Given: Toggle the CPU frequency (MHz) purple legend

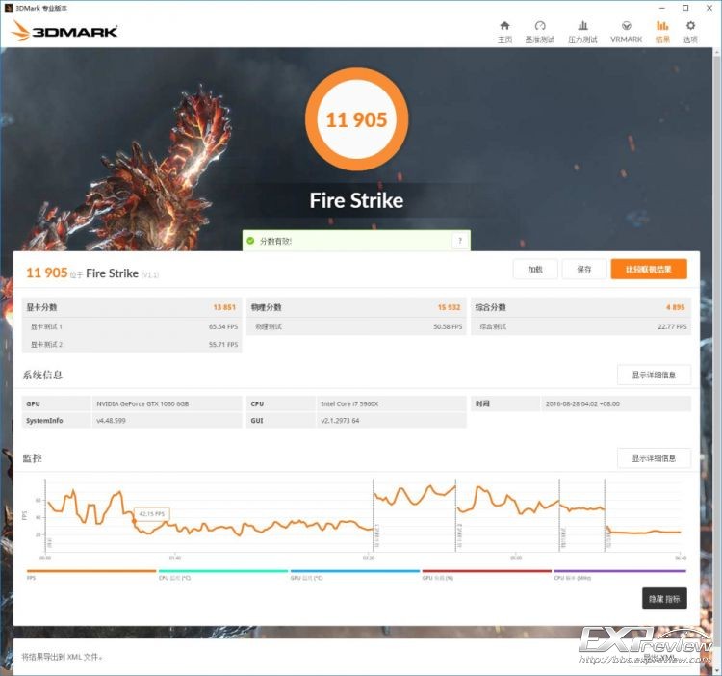Looking at the screenshot, I should [x=618, y=572].
